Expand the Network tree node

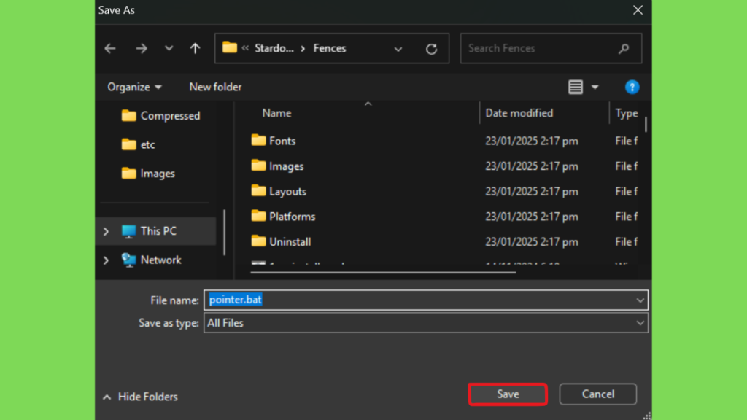(107, 260)
